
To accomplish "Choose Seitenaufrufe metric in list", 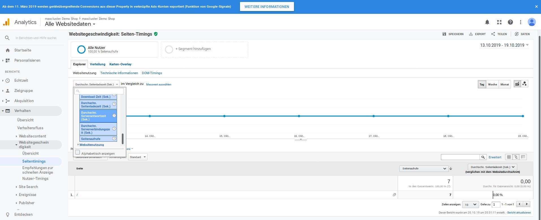I will click(x=98, y=139).
